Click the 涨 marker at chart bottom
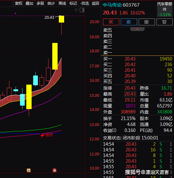The width and height of the screenshot is (174, 178). (54, 170)
